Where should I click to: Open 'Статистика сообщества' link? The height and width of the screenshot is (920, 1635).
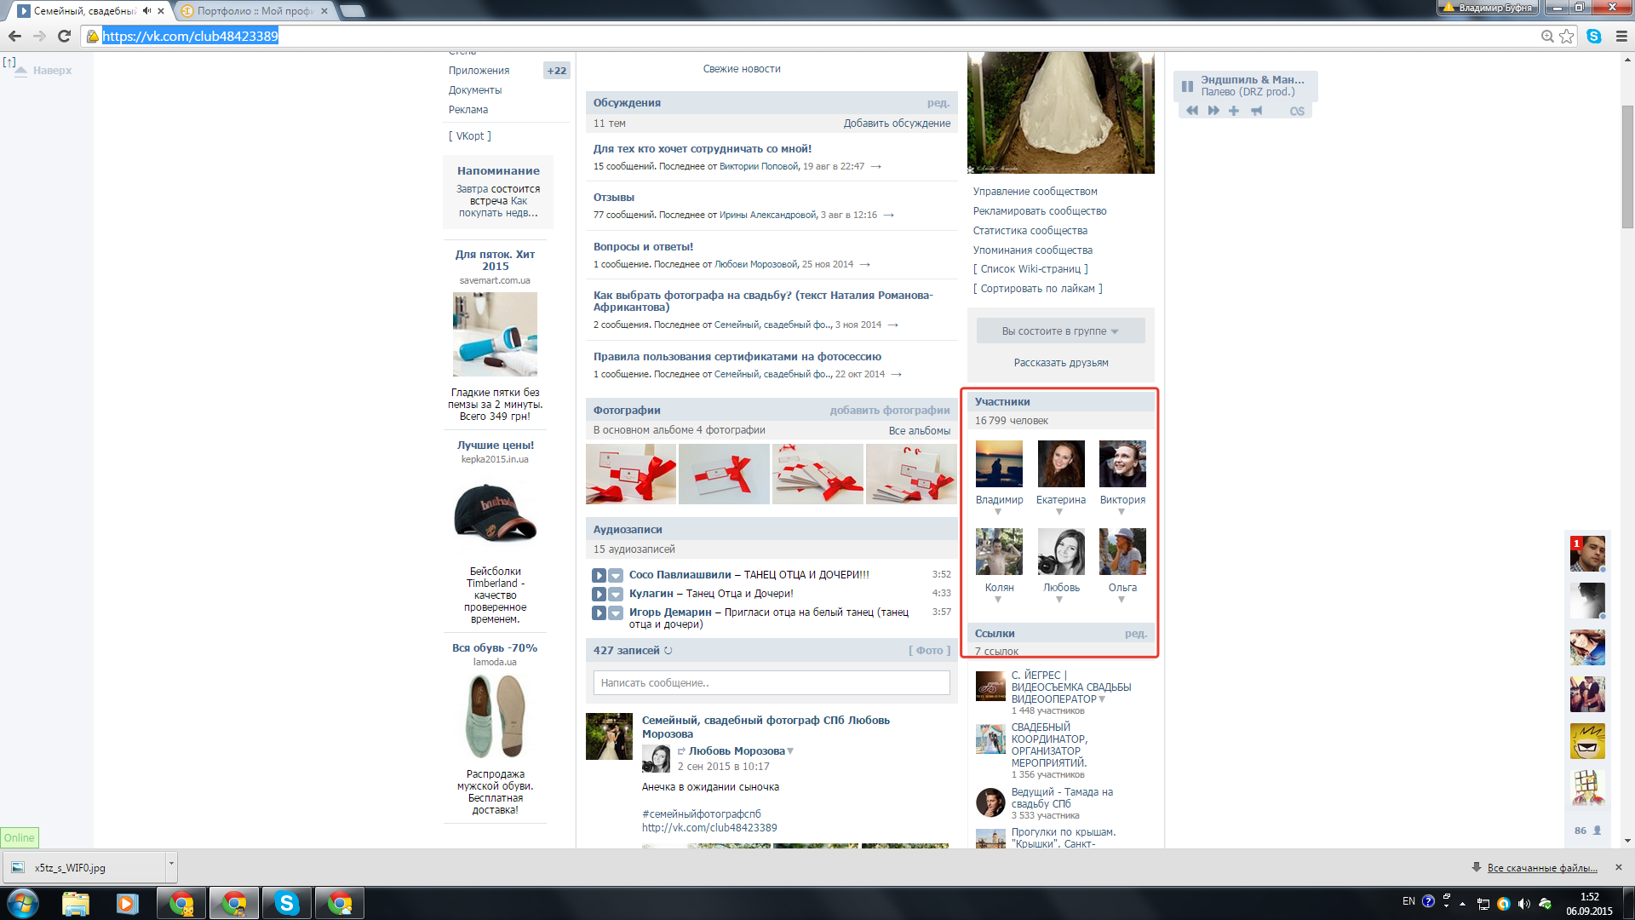tap(1030, 231)
